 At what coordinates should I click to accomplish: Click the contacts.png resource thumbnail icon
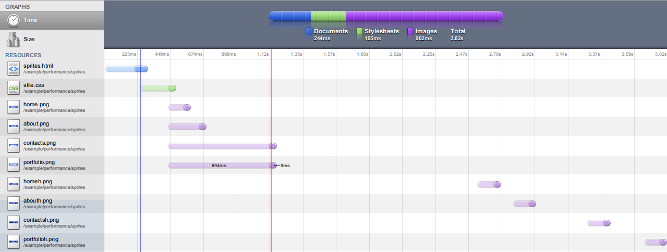[14, 146]
